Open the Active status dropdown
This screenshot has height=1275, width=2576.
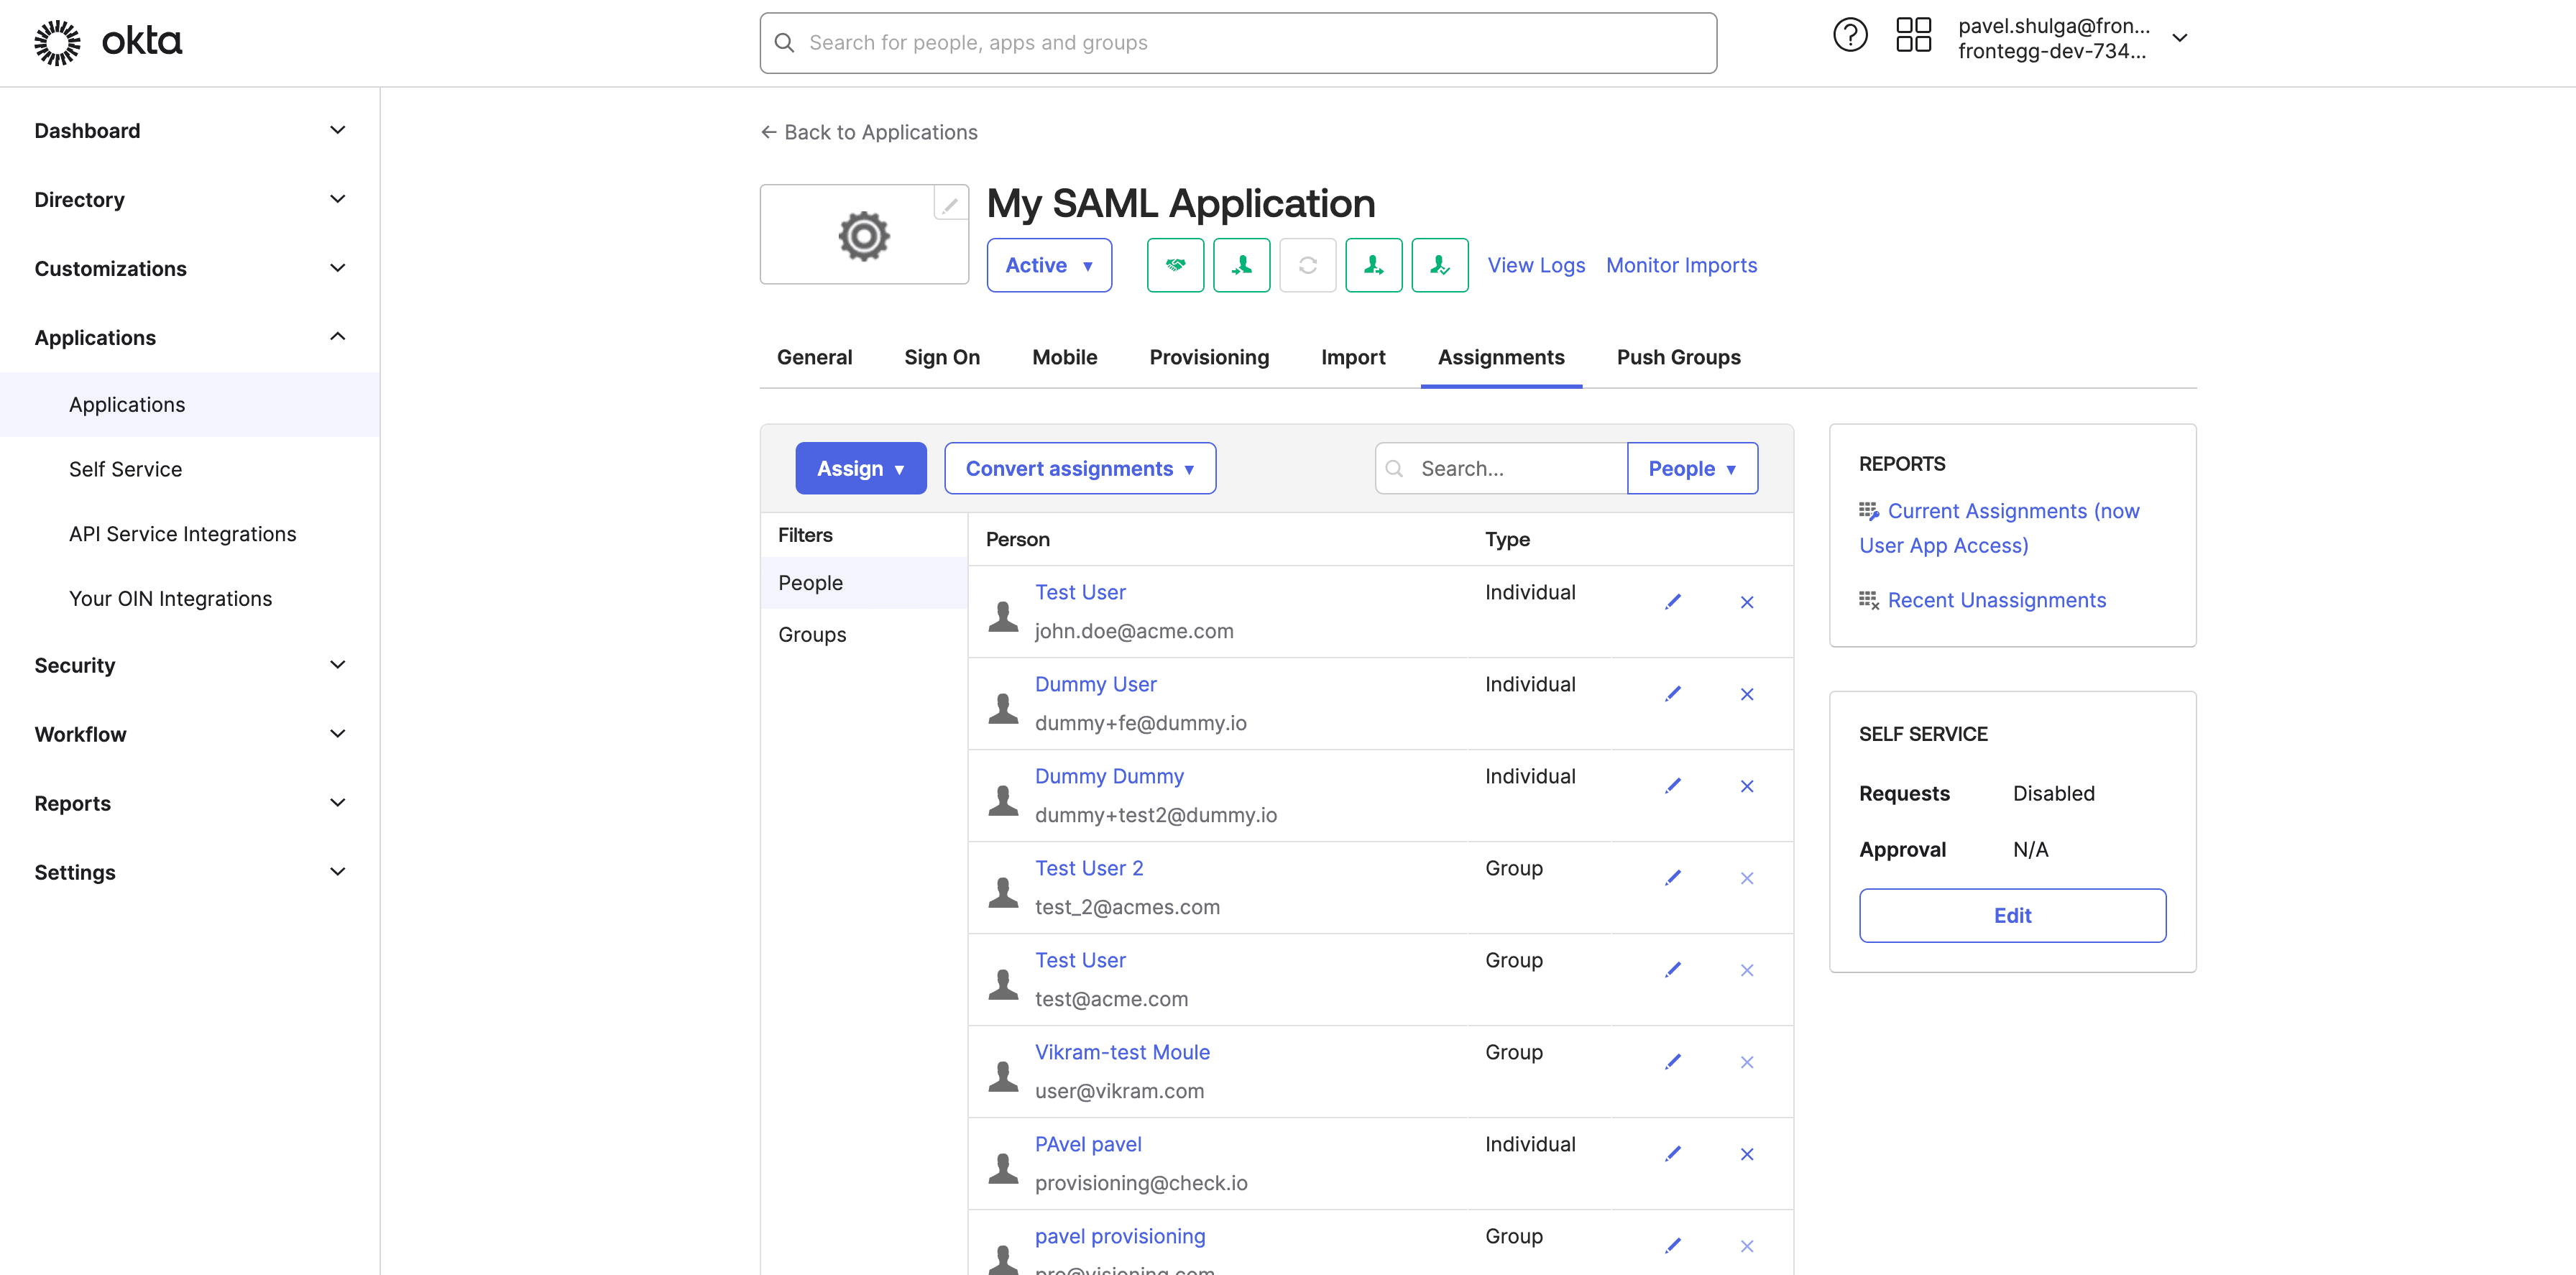(1049, 265)
